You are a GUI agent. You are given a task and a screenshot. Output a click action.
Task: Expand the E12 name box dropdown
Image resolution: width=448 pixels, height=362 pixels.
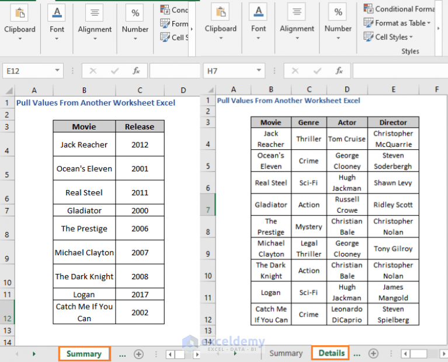click(57, 71)
